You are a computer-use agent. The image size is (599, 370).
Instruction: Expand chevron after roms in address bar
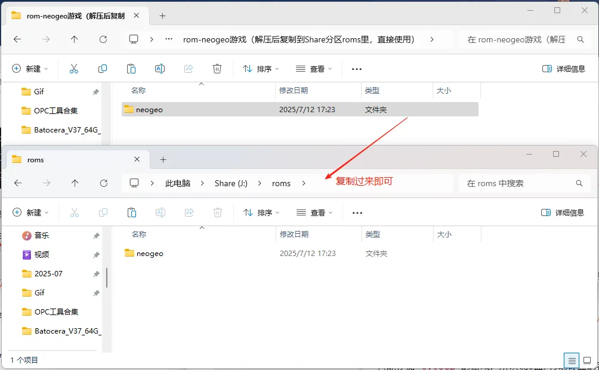click(304, 183)
